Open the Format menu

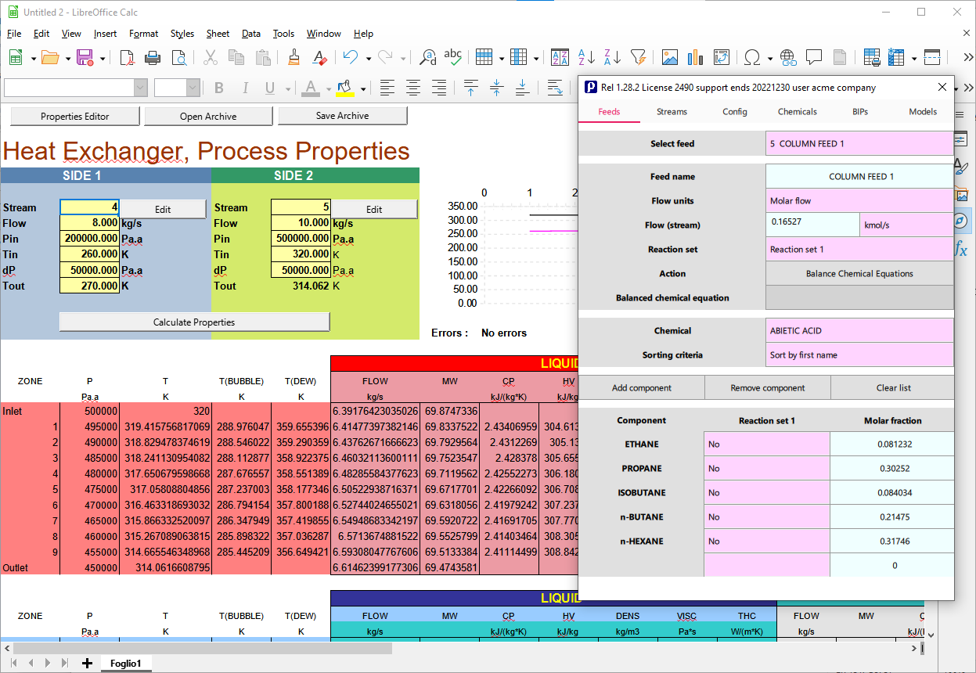click(144, 34)
